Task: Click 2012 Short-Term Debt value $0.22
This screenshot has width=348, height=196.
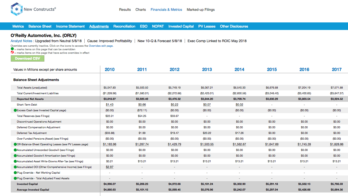Action: click(174, 104)
